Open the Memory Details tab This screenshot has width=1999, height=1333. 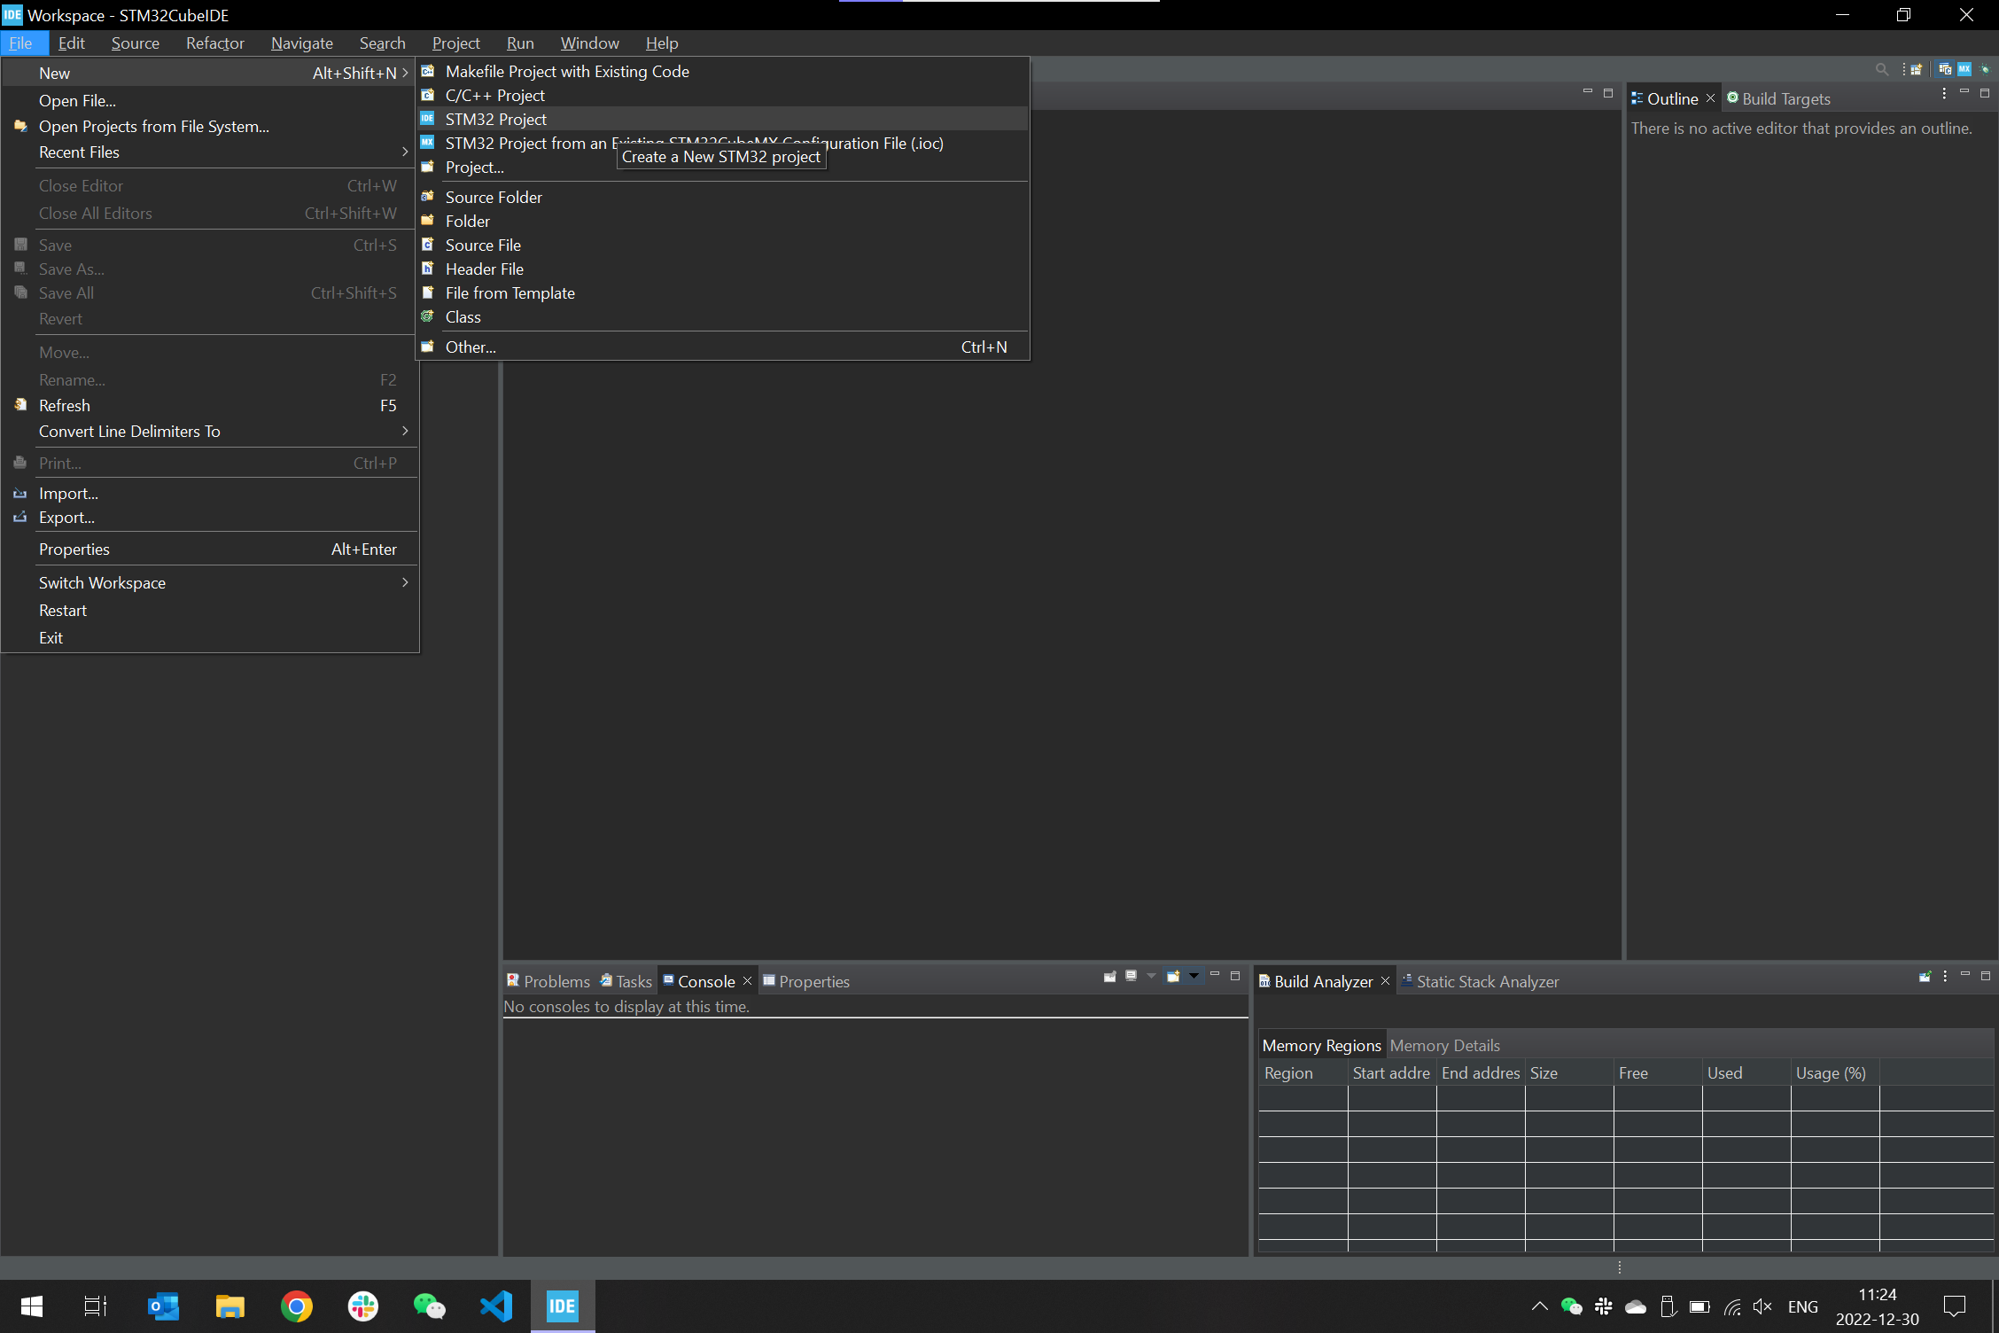click(x=1444, y=1045)
